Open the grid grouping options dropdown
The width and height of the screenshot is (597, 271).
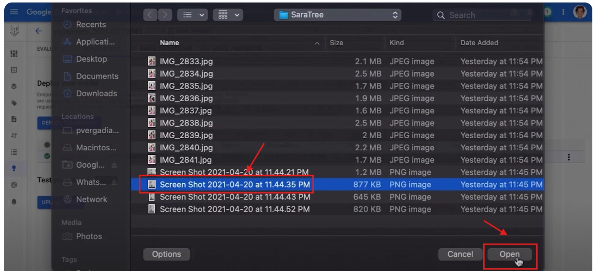point(228,15)
